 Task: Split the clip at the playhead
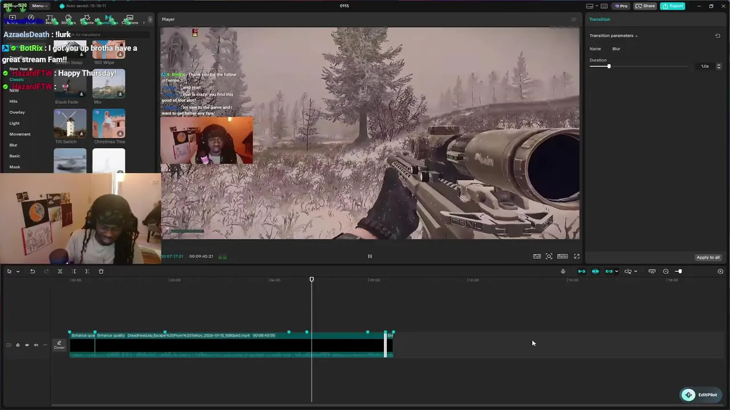click(x=60, y=271)
